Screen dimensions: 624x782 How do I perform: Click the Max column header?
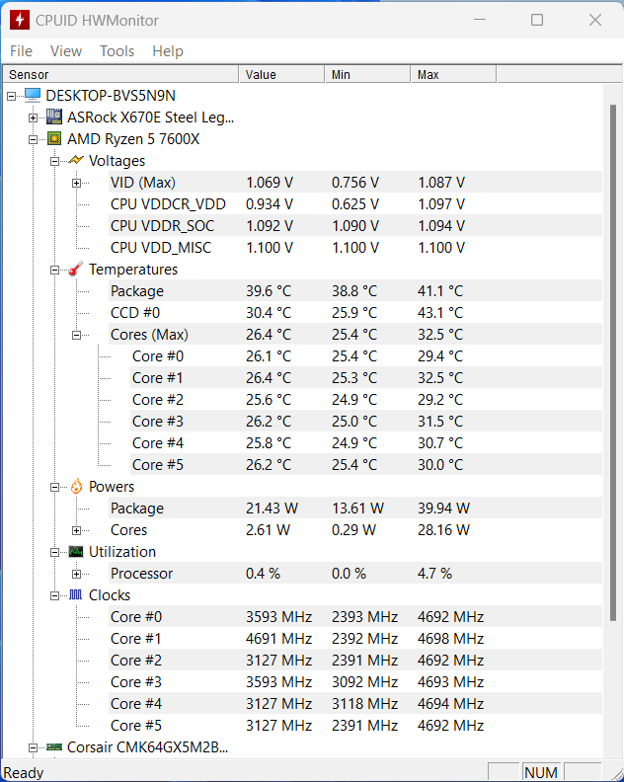click(x=453, y=74)
